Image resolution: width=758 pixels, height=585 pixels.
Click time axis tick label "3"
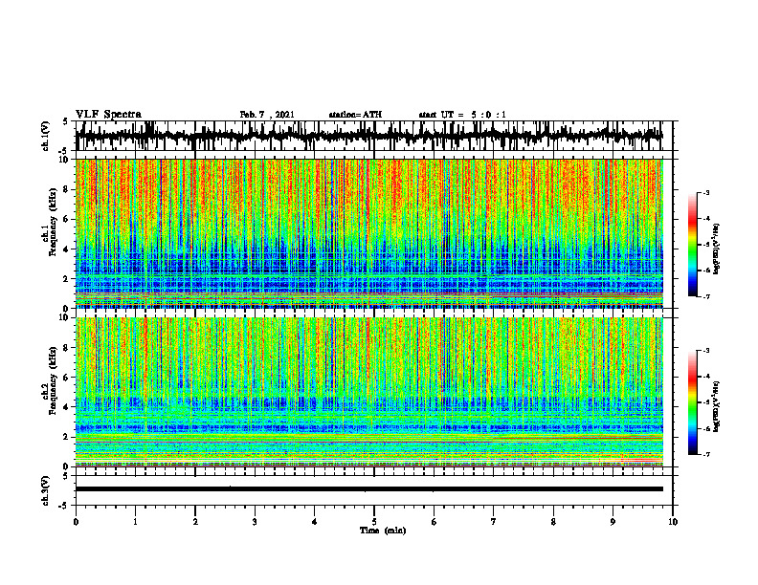(x=255, y=522)
